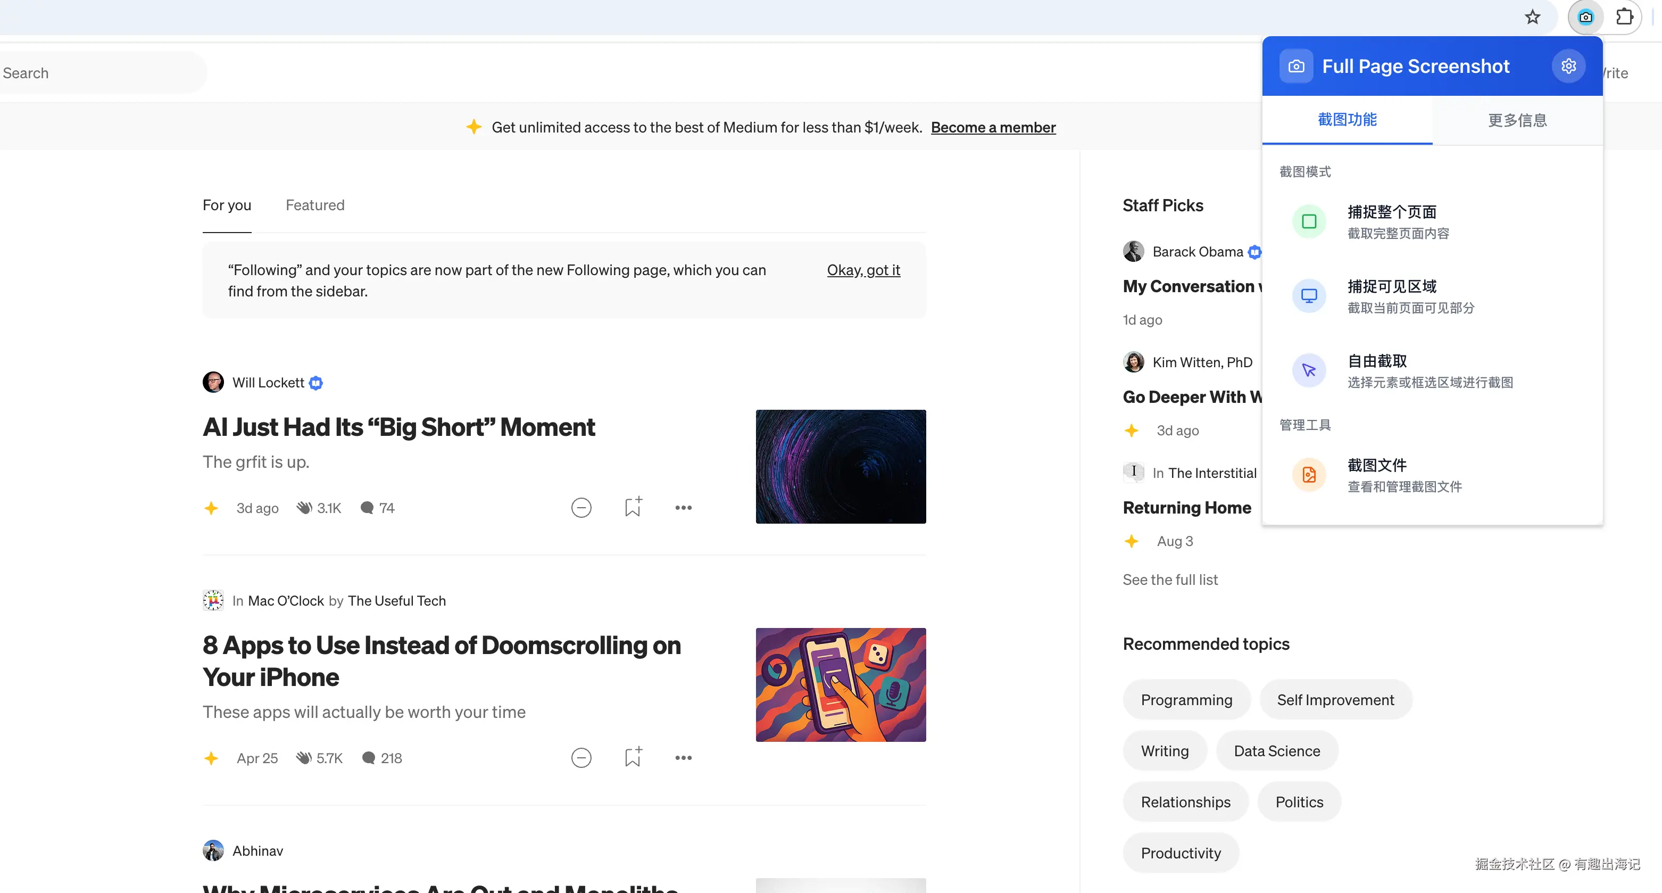Open the Big Short article thumbnail

pyautogui.click(x=841, y=467)
